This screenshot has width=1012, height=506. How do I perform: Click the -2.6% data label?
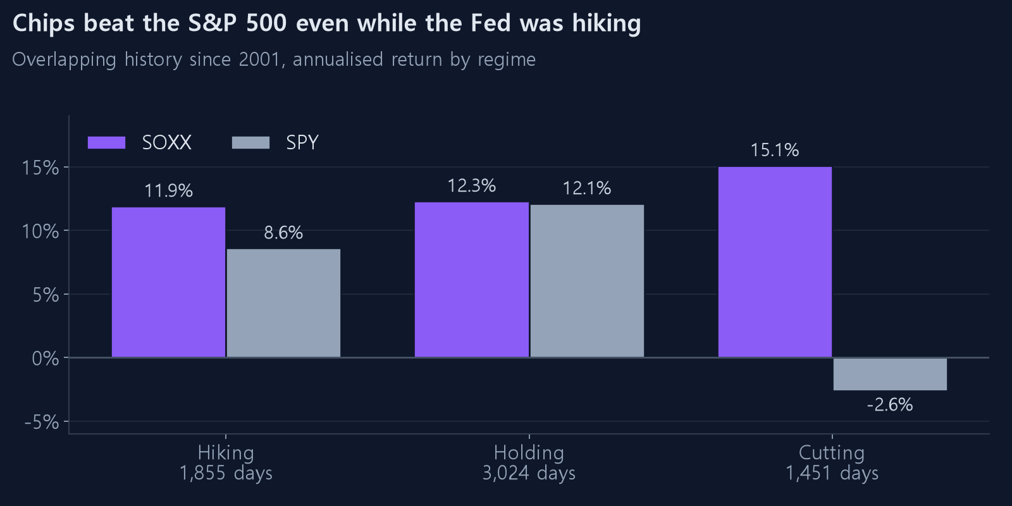click(890, 405)
